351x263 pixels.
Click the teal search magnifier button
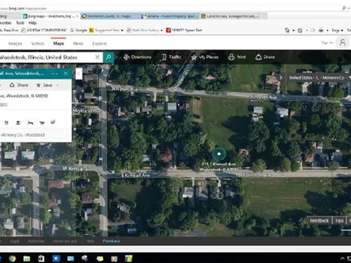tap(108, 57)
